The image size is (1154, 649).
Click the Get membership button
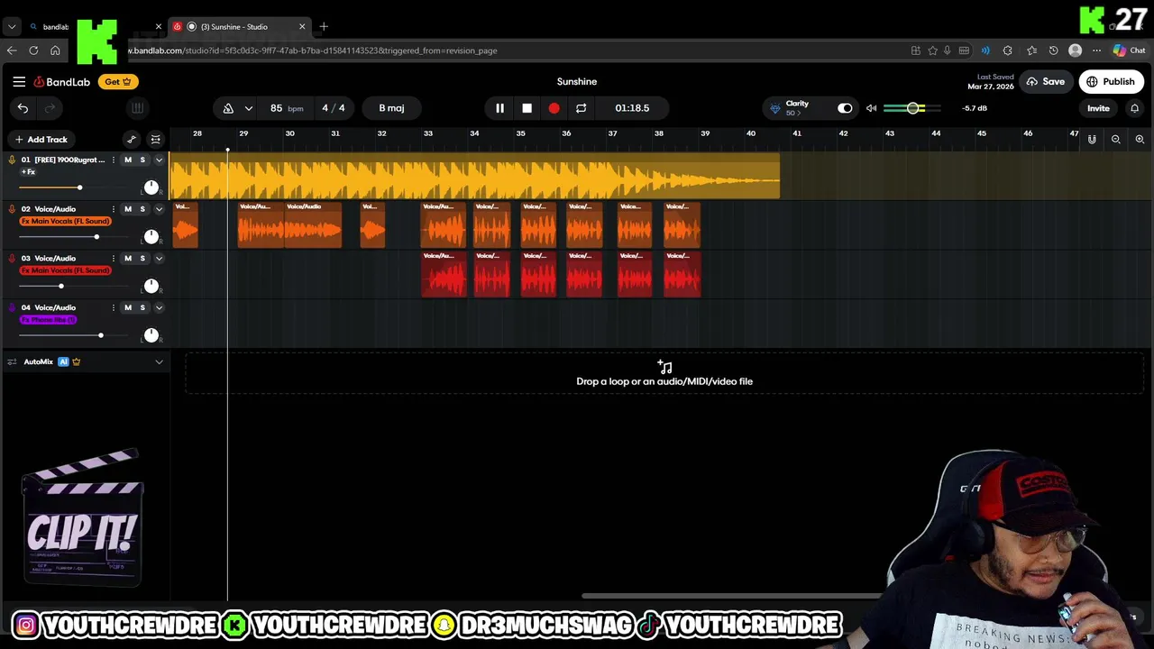point(117,82)
